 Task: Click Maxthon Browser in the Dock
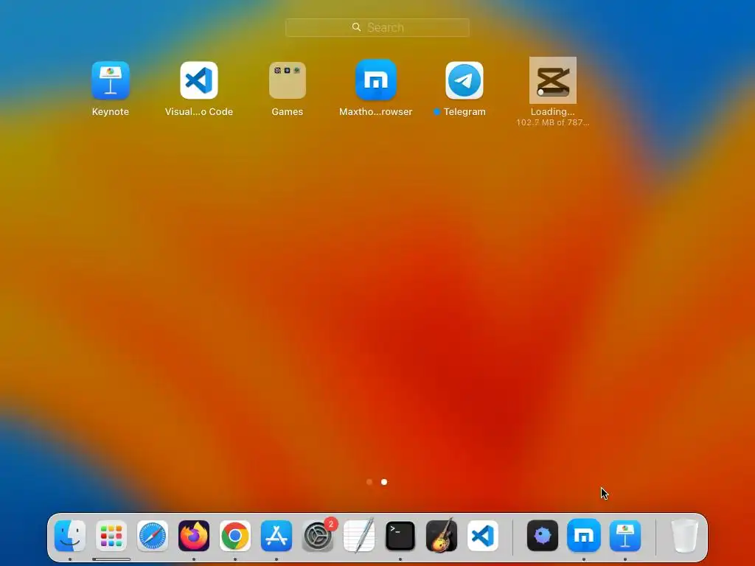coord(584,536)
